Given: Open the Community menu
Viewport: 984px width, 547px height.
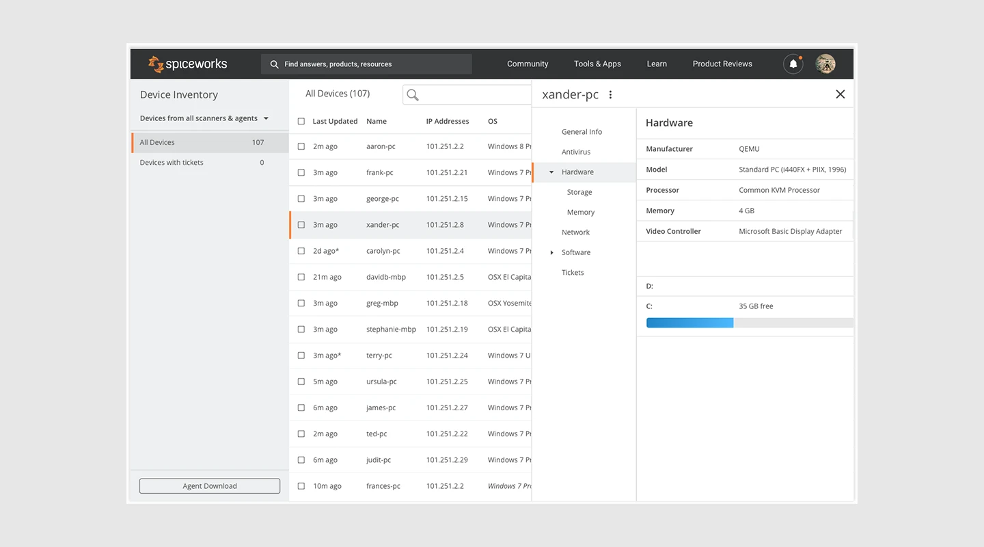Looking at the screenshot, I should (528, 64).
